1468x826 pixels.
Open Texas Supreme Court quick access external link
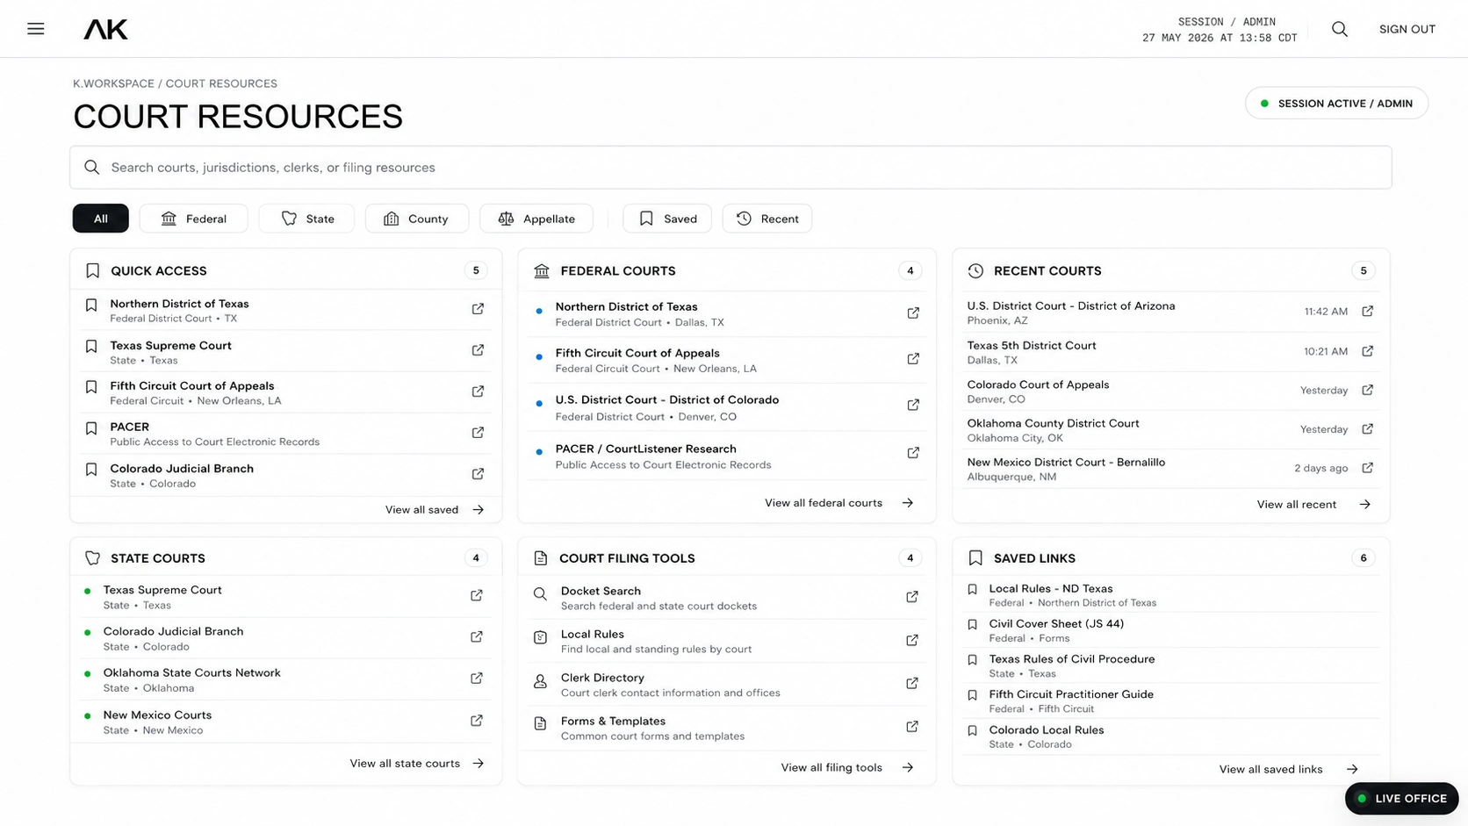478,350
